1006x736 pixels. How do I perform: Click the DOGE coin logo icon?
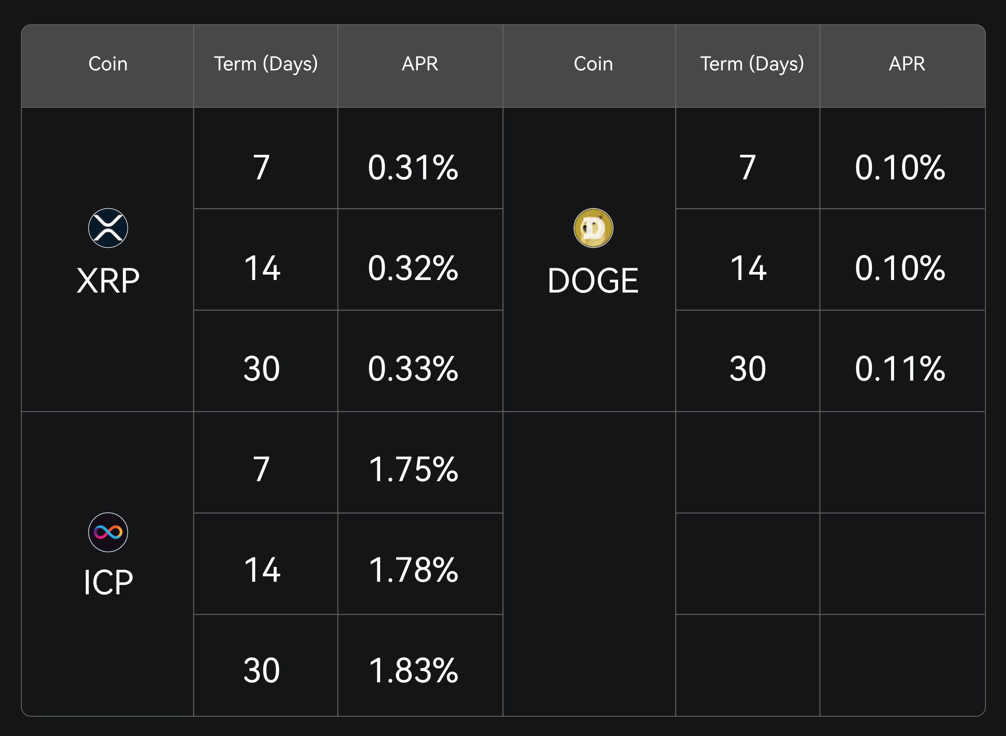tap(593, 228)
